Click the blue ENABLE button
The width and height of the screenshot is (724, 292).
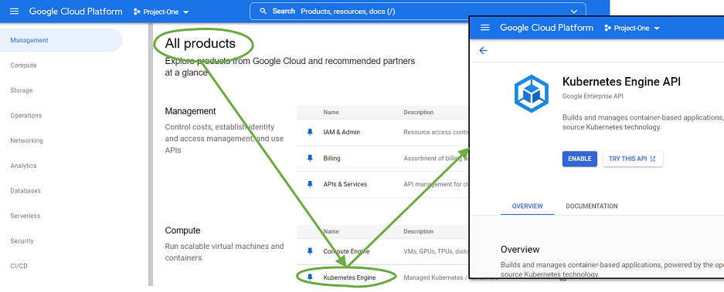click(x=580, y=159)
